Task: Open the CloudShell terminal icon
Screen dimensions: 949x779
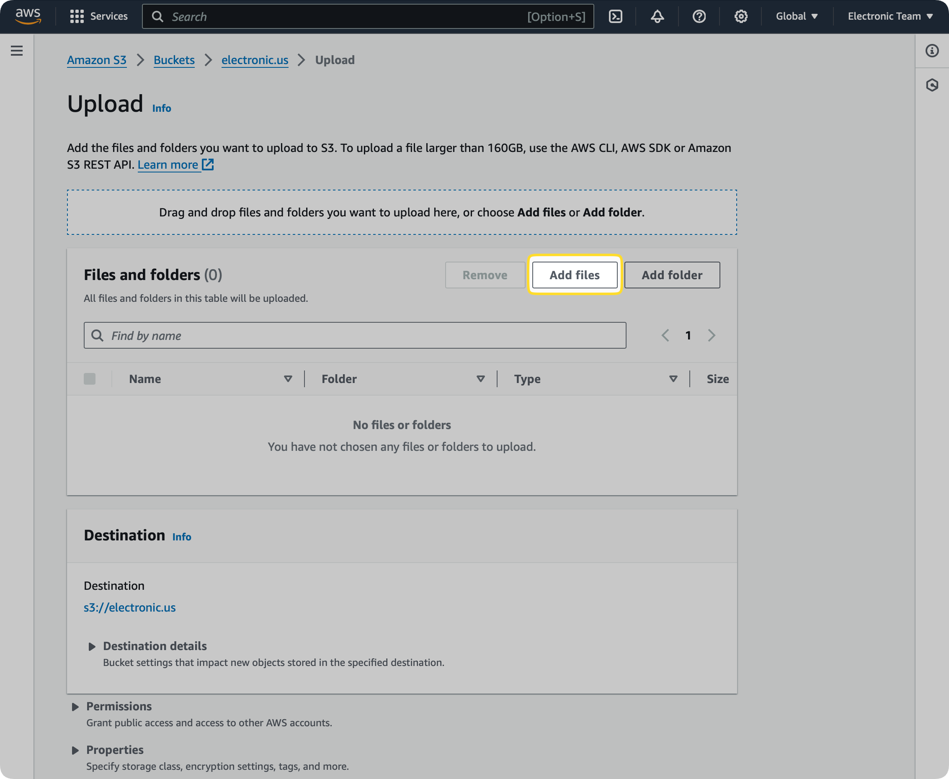Action: tap(616, 16)
